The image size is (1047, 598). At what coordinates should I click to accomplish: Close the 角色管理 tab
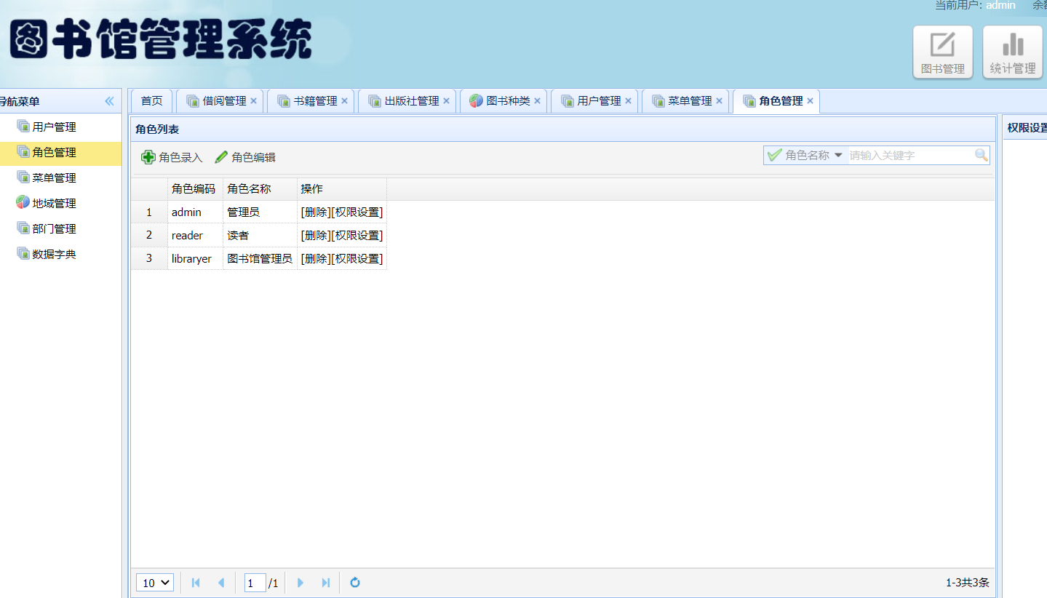coord(810,101)
